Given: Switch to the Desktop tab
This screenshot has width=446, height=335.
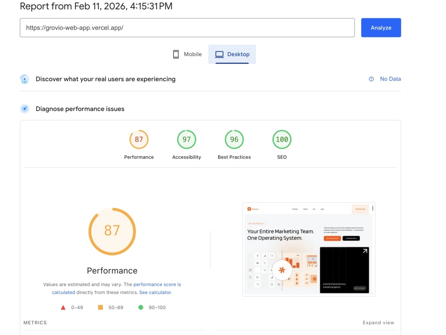Looking at the screenshot, I should click(232, 54).
